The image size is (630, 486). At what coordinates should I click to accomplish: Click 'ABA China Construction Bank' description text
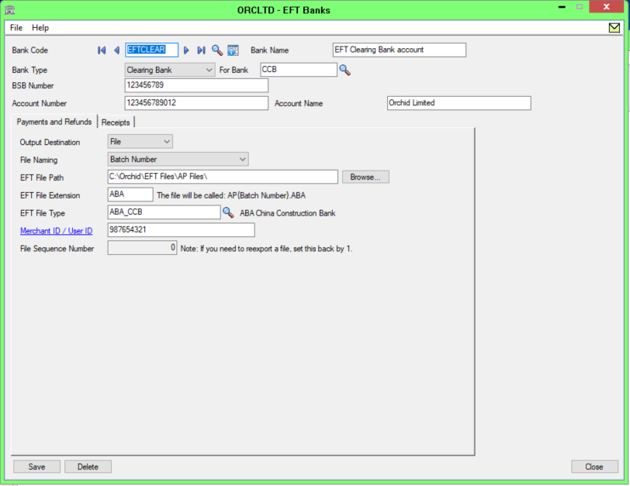coord(288,213)
